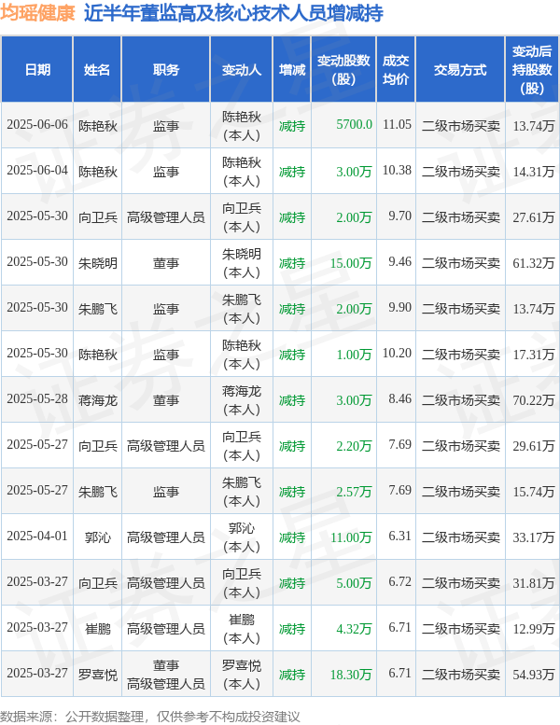The image size is (560, 725).
Task: Click 董事 position in 朱晓明 row
Action: click(x=166, y=263)
